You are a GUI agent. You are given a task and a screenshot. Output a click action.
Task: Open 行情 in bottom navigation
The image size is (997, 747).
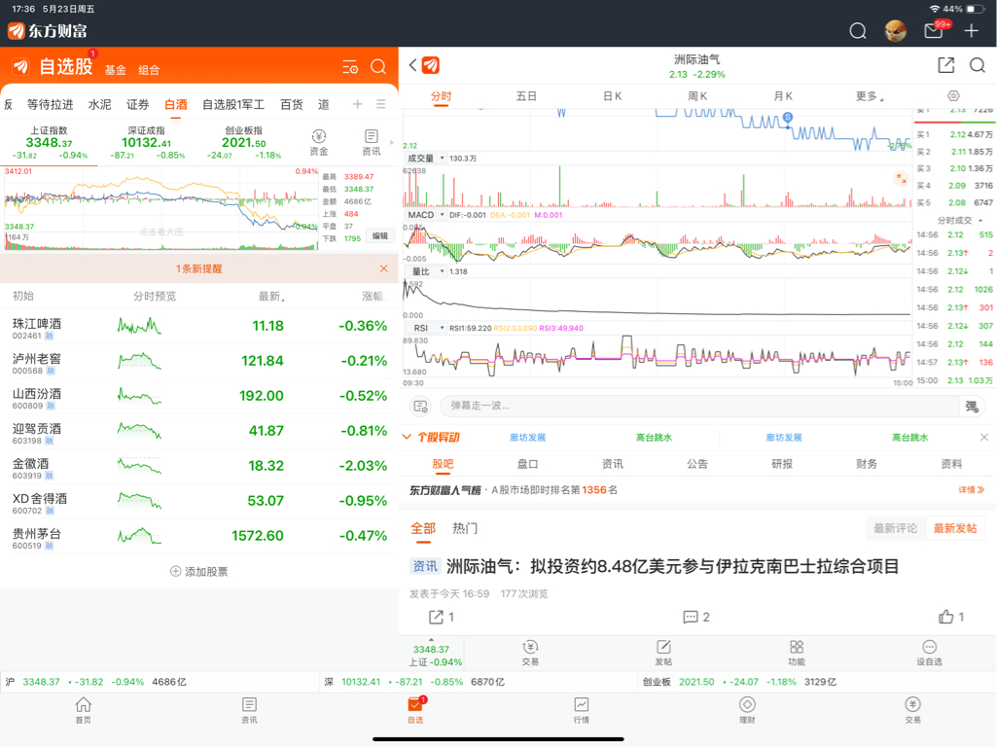pyautogui.click(x=581, y=710)
